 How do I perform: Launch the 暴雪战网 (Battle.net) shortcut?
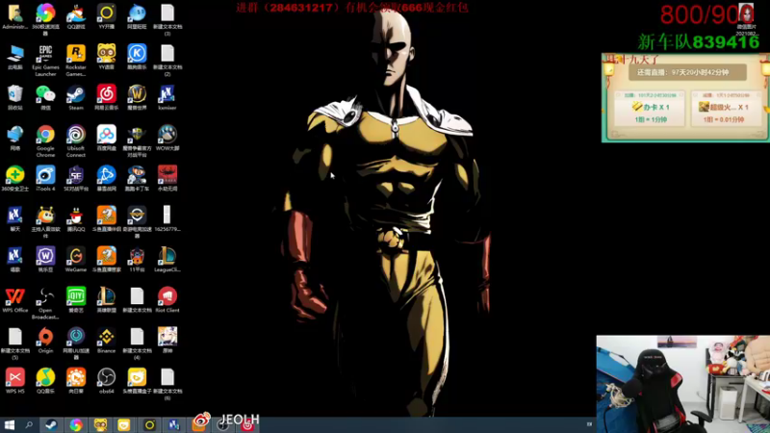click(107, 178)
